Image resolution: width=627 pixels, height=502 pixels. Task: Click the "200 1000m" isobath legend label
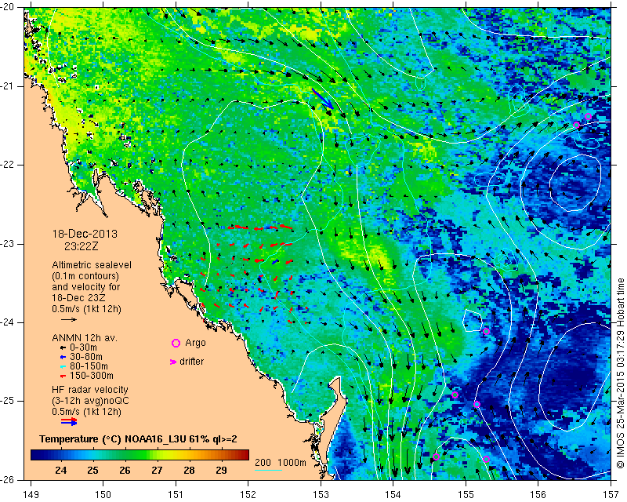[x=281, y=463]
